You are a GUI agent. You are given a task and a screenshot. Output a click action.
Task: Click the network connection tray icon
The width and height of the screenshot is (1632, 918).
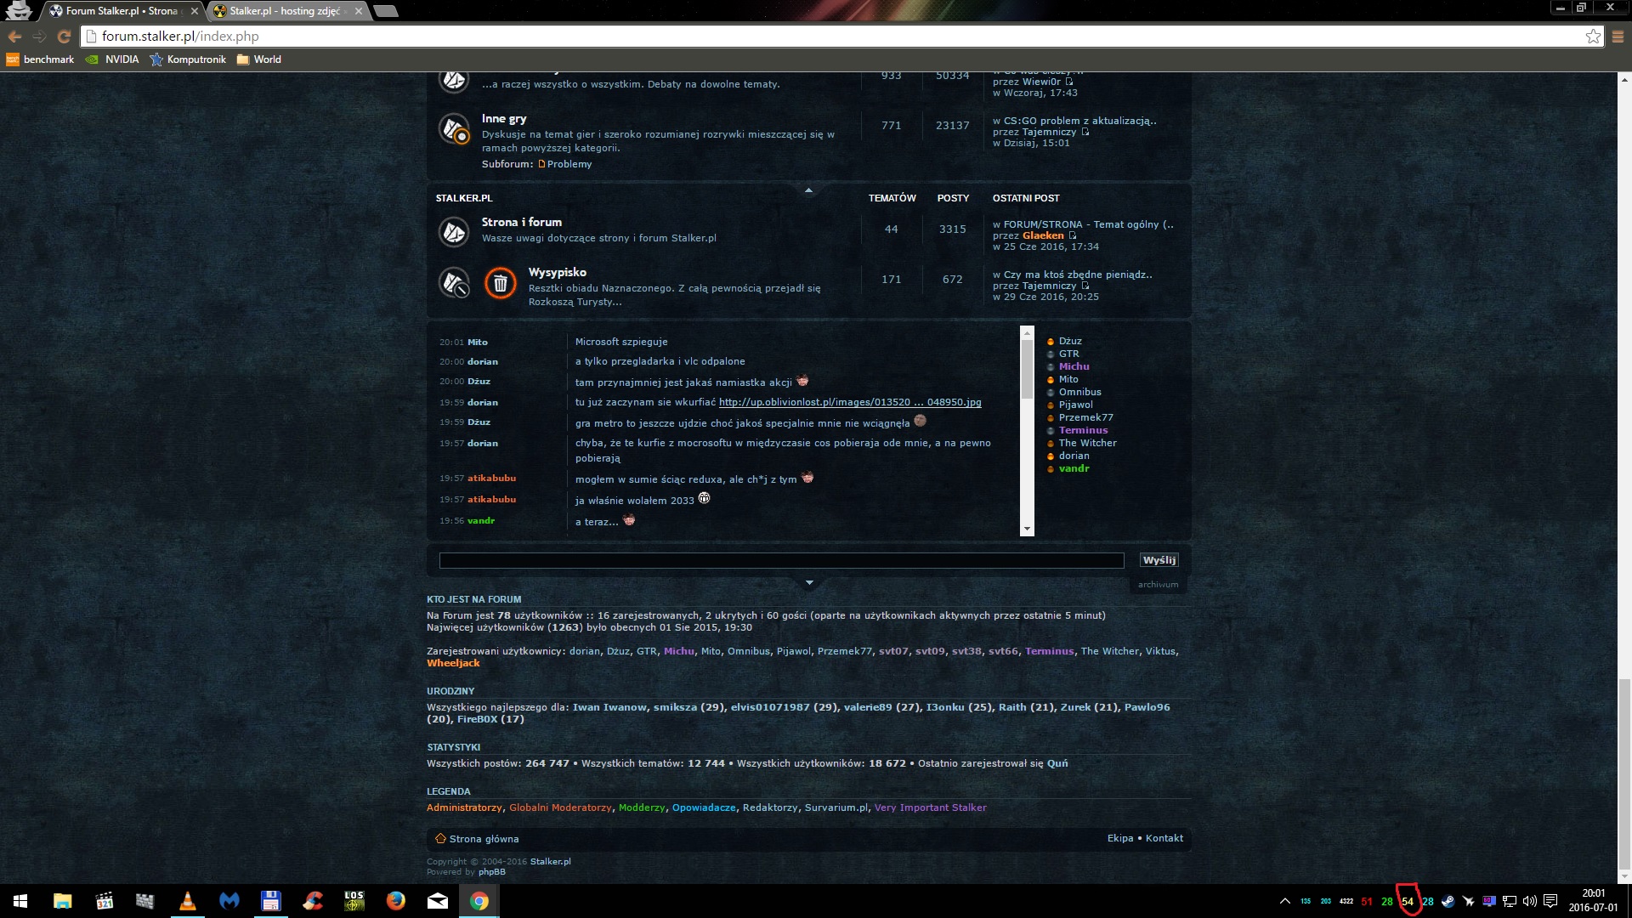click(1510, 901)
